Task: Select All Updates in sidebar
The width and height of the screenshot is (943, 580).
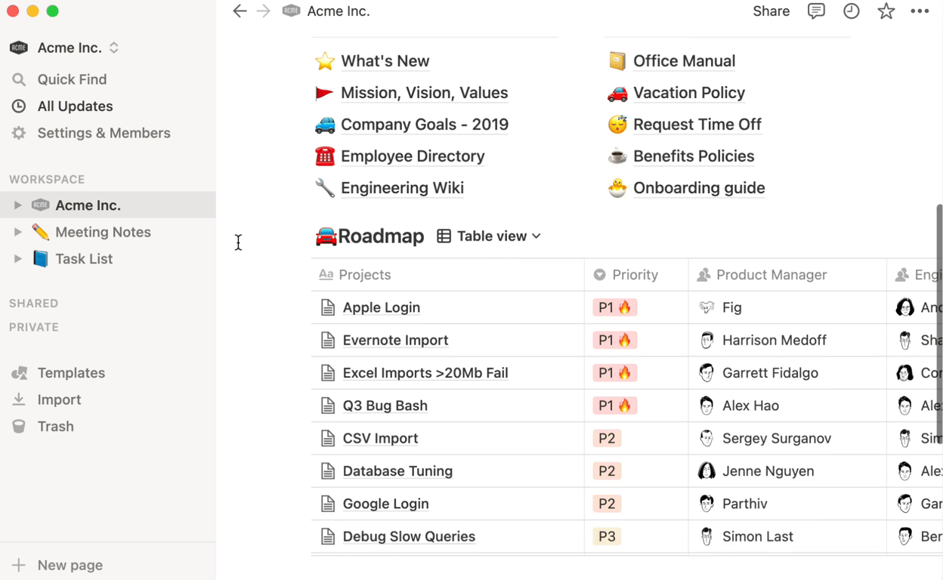Action: [x=75, y=106]
